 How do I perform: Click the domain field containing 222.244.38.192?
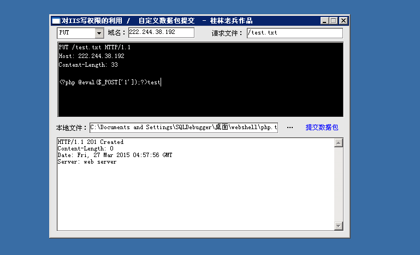coord(161,32)
